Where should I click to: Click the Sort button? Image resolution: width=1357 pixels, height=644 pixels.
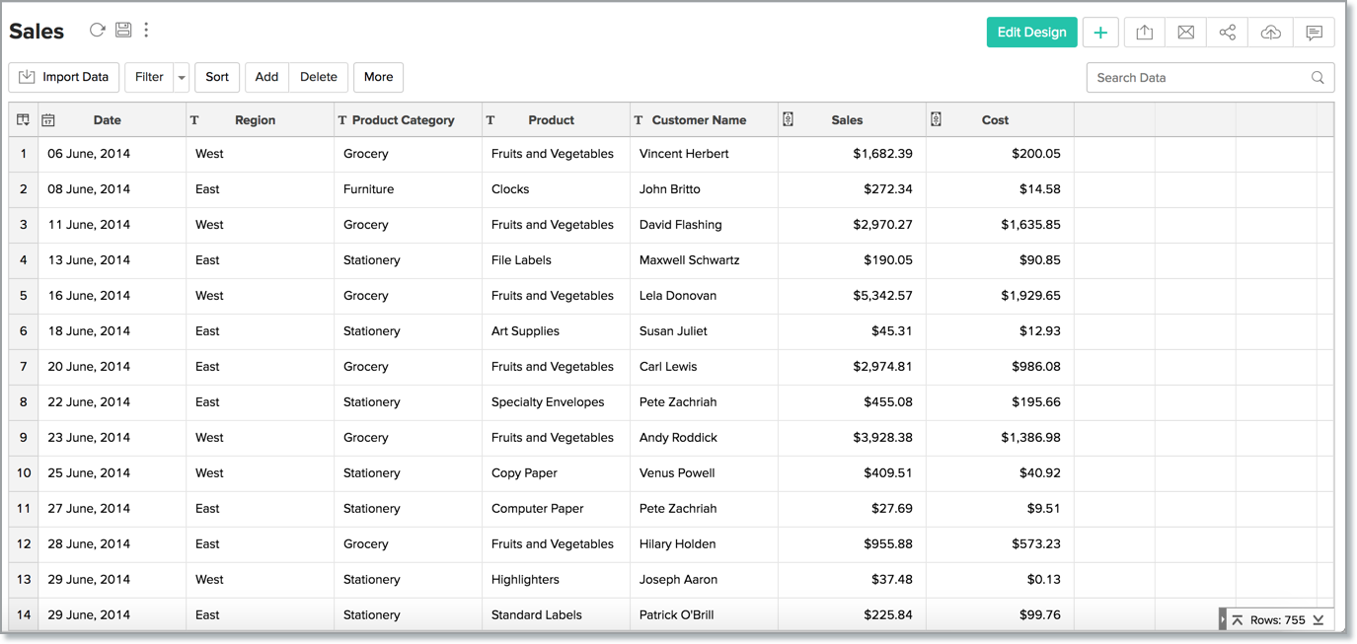pos(217,77)
